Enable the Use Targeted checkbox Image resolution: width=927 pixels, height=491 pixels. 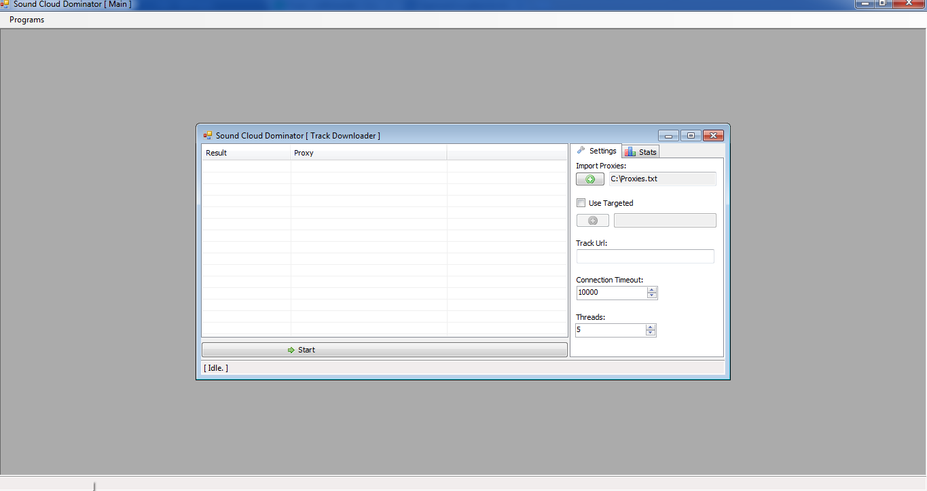(x=581, y=203)
